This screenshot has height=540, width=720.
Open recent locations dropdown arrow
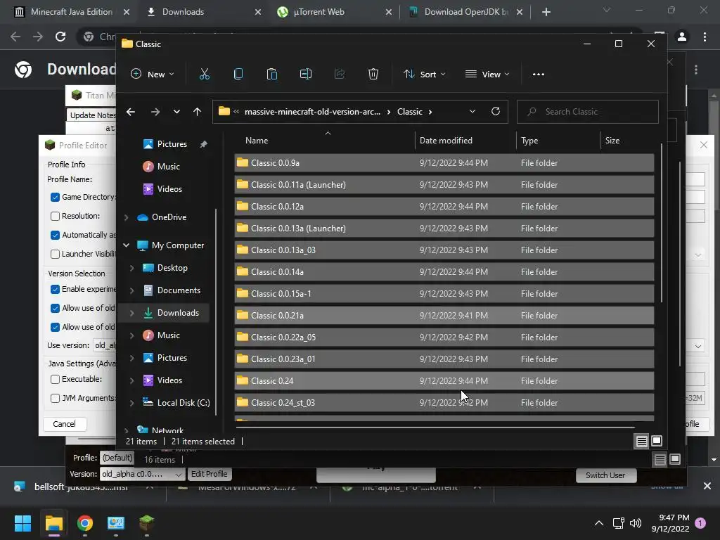pyautogui.click(x=176, y=112)
